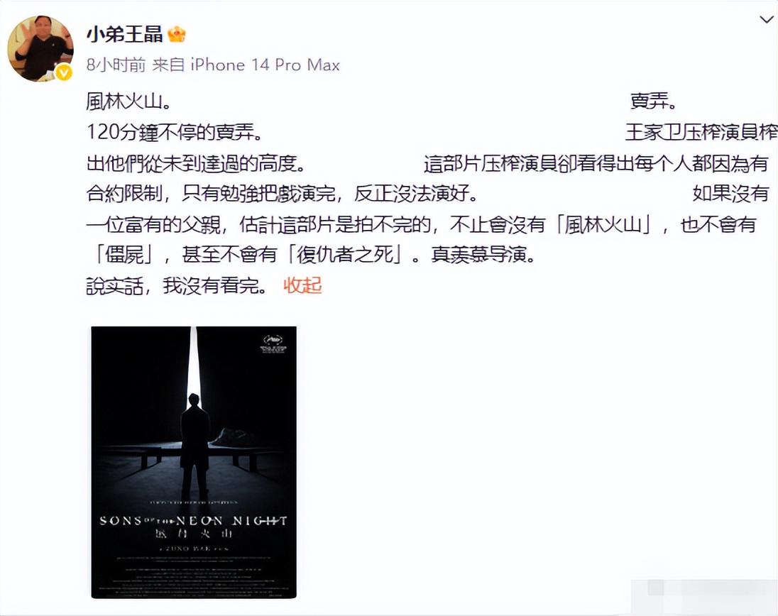This screenshot has width=778, height=616.
Task: Open the 小弟王晶 username profile link
Action: pos(124,34)
